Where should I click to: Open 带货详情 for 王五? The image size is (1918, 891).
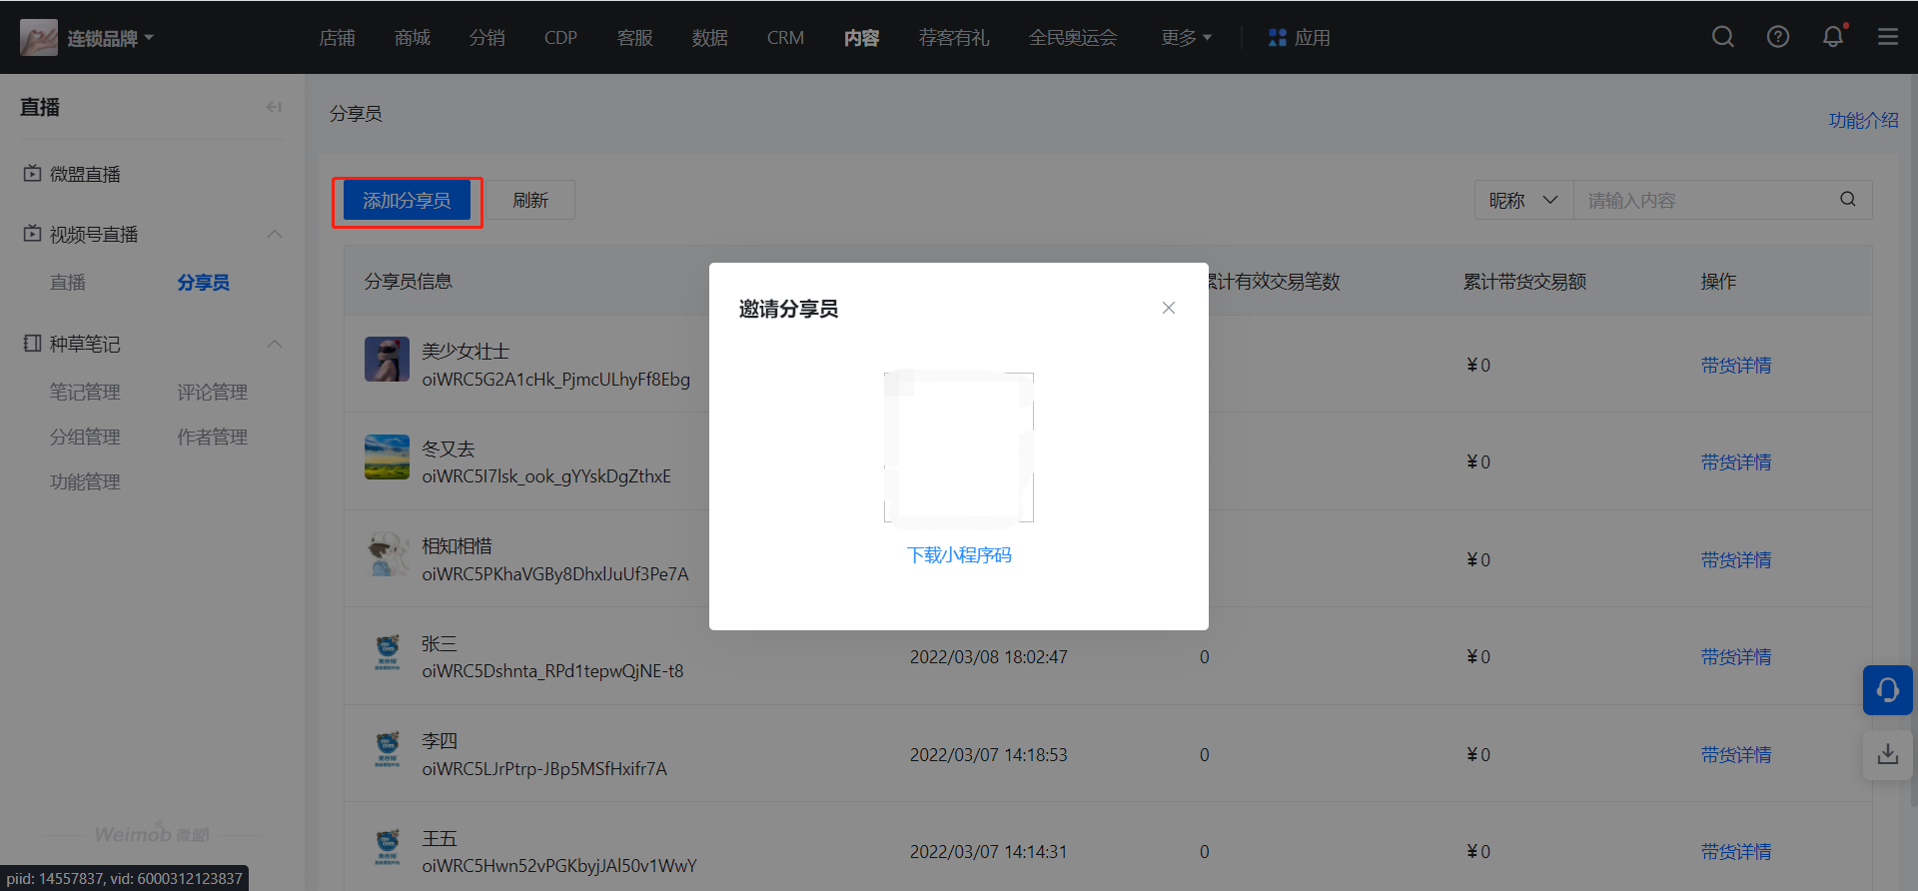[x=1736, y=851]
